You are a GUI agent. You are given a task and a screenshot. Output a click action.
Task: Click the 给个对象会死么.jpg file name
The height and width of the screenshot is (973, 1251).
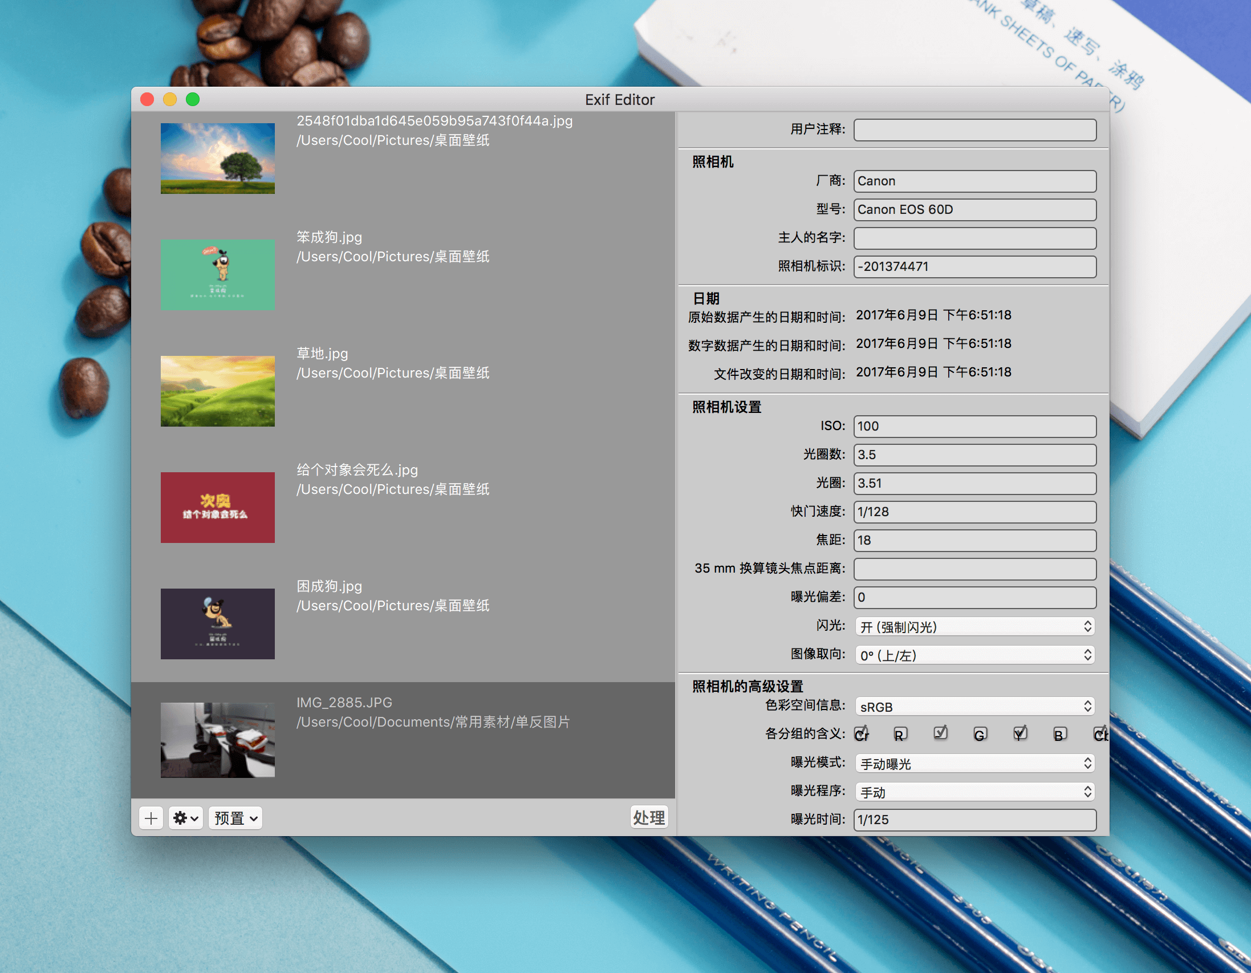(x=358, y=469)
